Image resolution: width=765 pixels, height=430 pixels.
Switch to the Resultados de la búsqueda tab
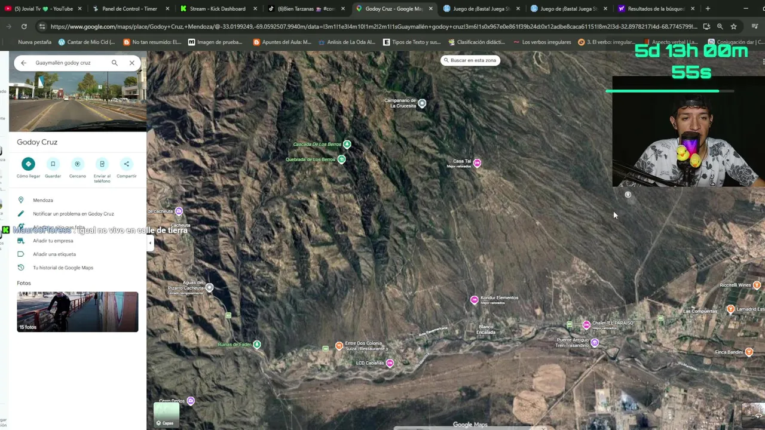[656, 8]
